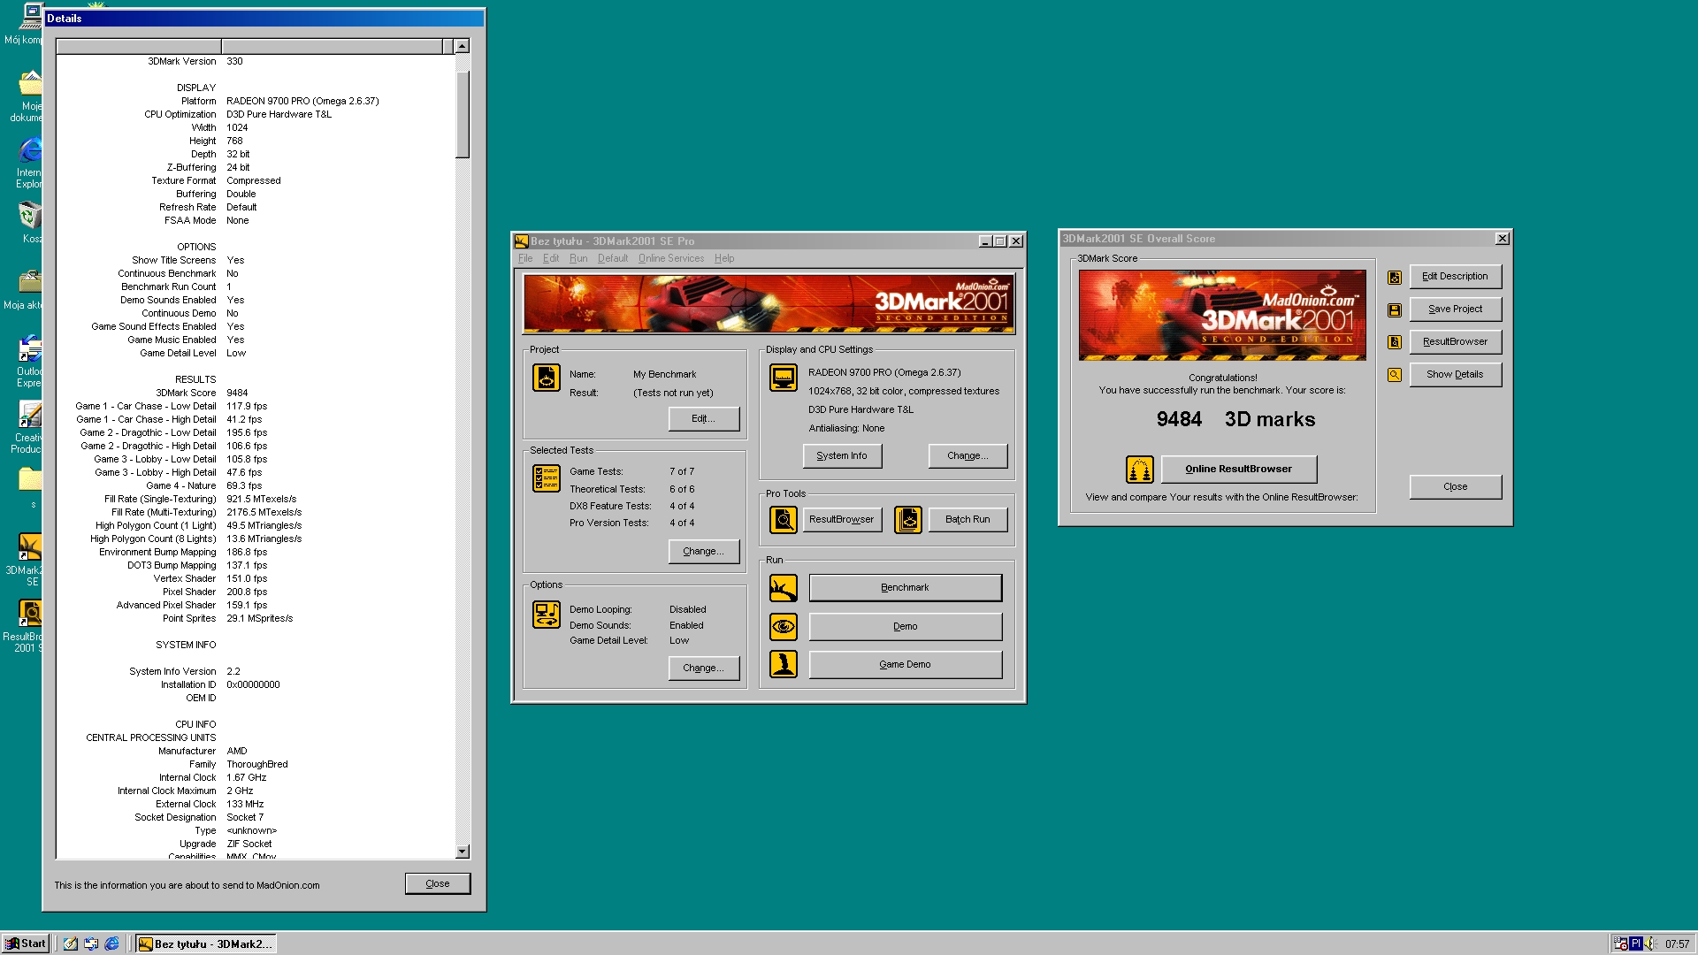The image size is (1698, 955).
Task: Start the Benchmark run
Action: point(906,588)
